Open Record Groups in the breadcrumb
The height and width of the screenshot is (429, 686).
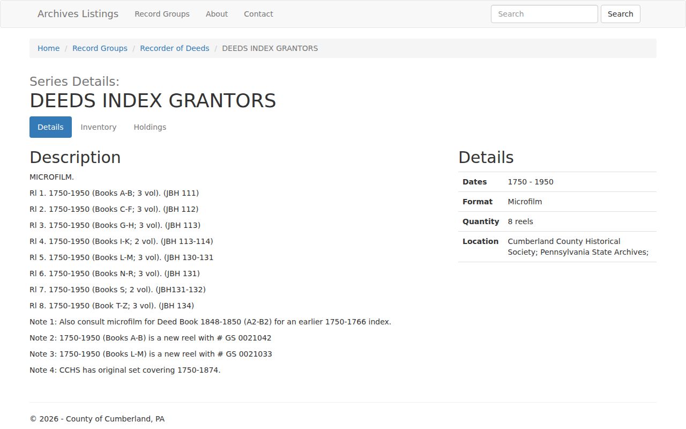point(100,48)
